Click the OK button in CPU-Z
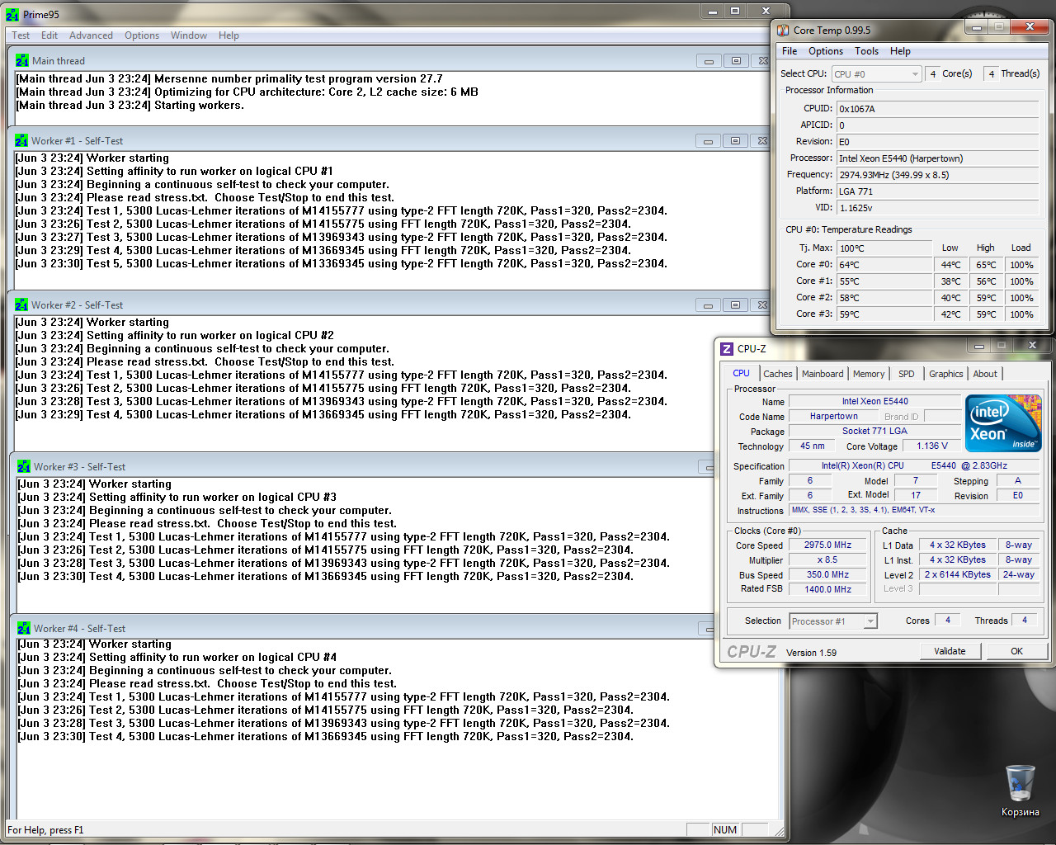 [x=1016, y=651]
